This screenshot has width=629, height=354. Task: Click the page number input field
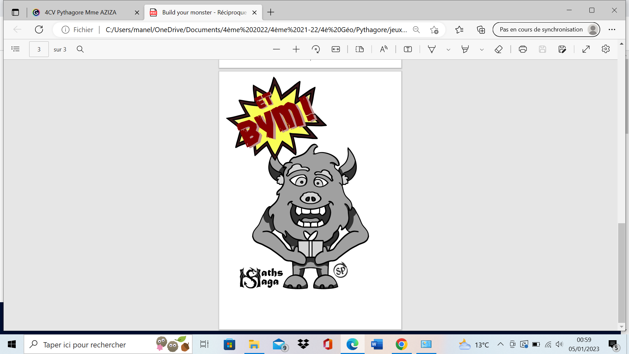39,49
